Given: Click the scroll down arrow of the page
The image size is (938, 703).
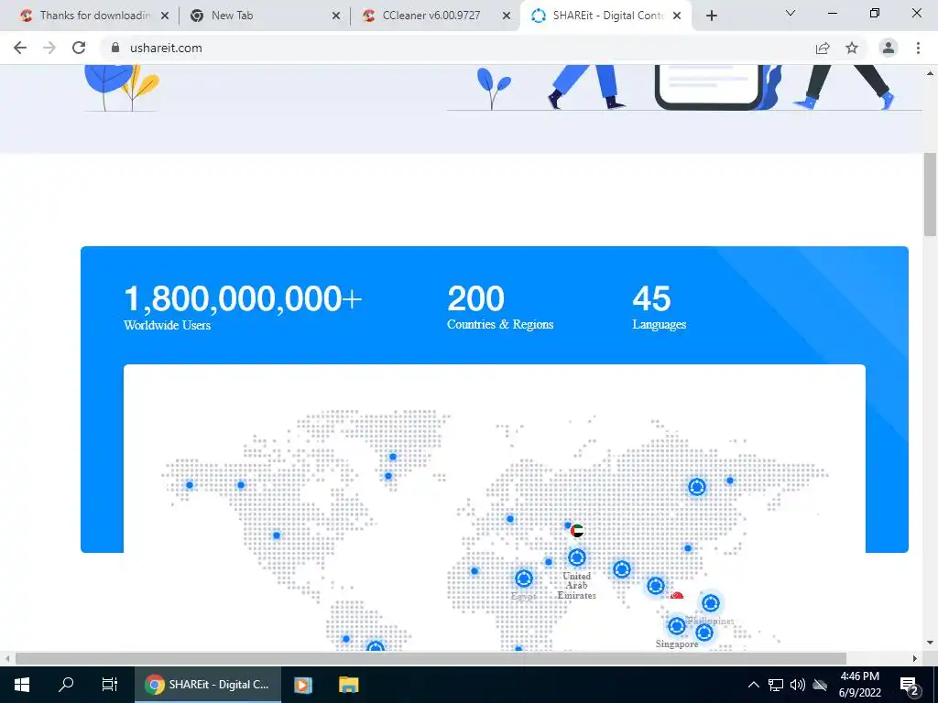Looking at the screenshot, I should 930,644.
